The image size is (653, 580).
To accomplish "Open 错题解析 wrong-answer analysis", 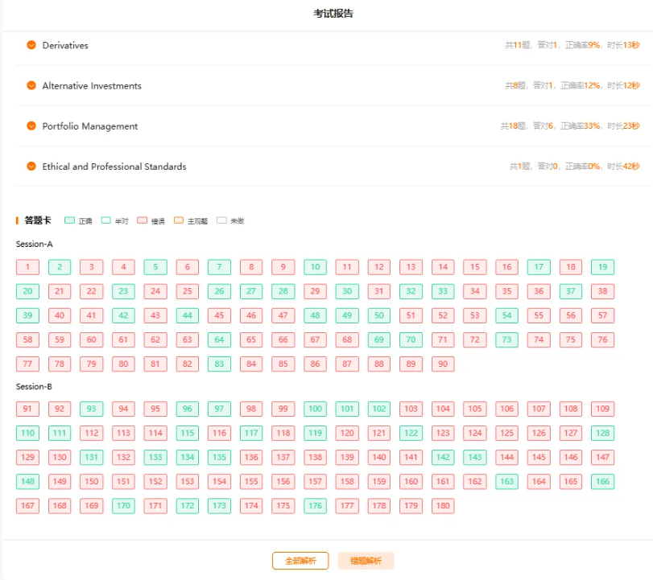I will point(366,561).
